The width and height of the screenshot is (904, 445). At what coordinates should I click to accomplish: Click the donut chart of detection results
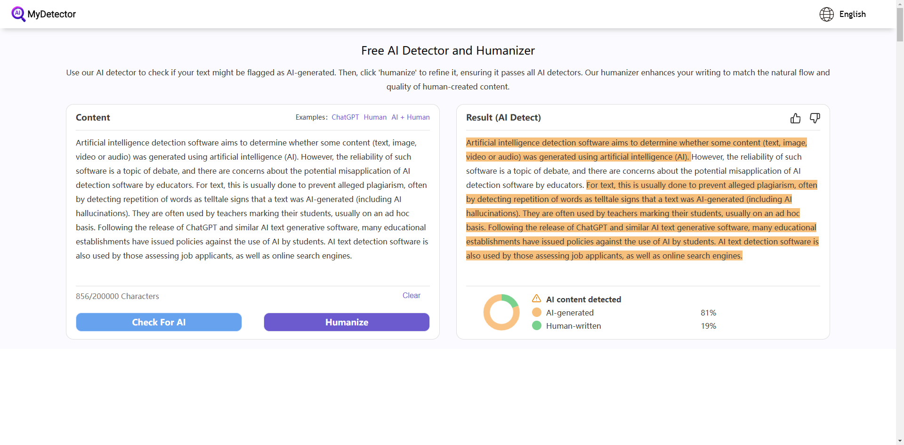pyautogui.click(x=501, y=312)
